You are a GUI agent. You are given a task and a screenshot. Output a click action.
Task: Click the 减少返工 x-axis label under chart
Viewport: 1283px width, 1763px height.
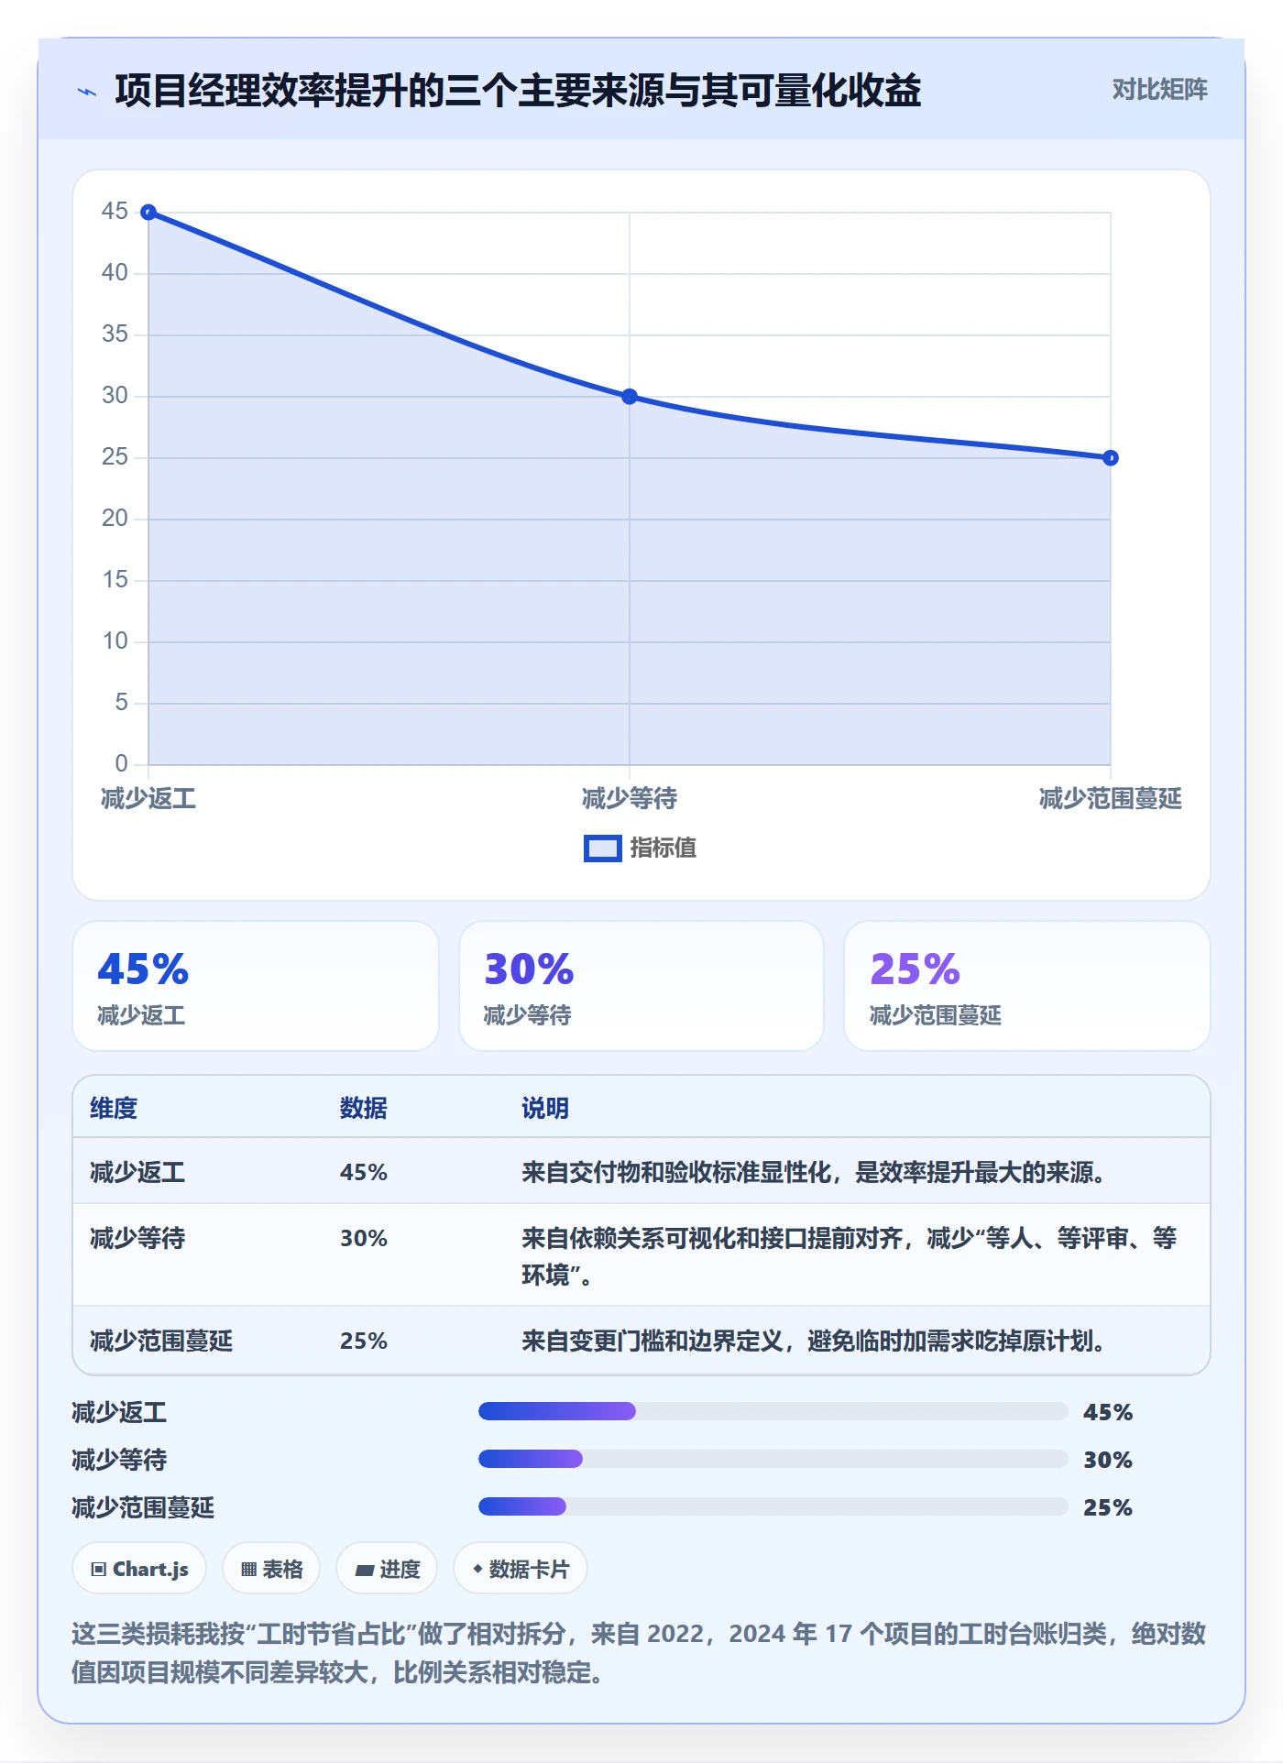pyautogui.click(x=148, y=799)
